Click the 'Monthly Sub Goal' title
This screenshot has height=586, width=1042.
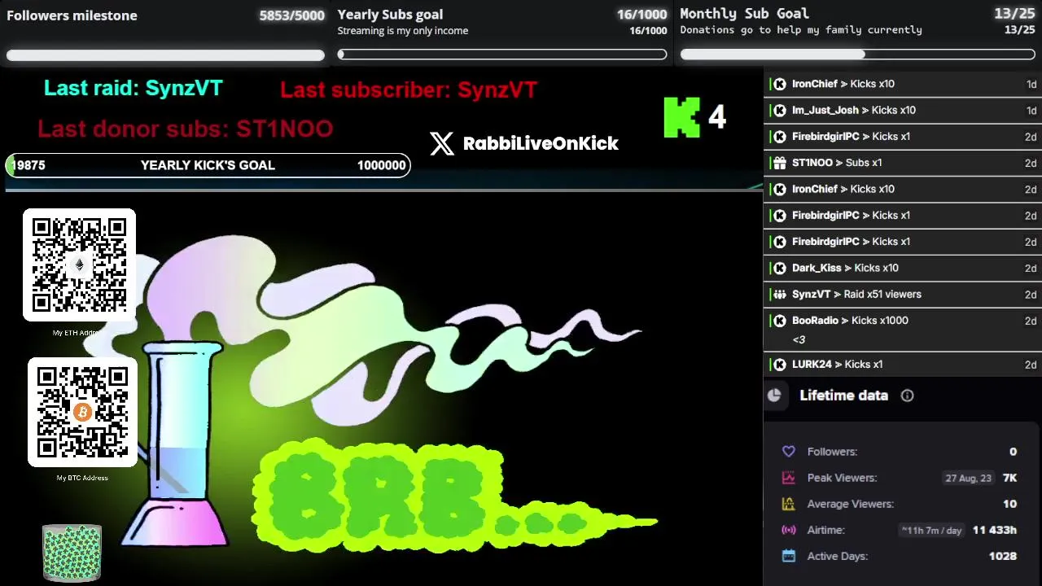tap(744, 14)
